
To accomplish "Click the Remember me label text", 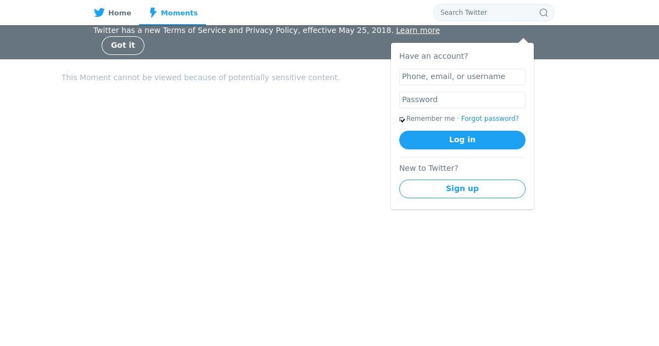I will pyautogui.click(x=431, y=119).
